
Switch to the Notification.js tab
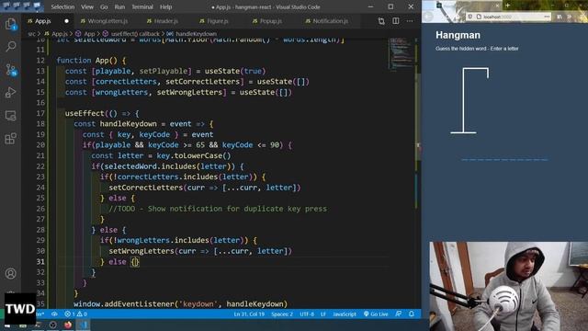coord(327,21)
